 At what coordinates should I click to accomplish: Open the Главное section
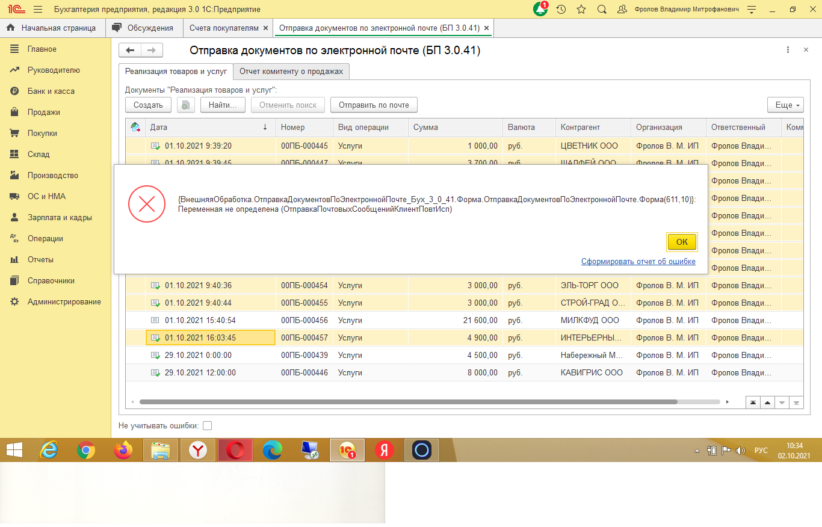coord(42,49)
